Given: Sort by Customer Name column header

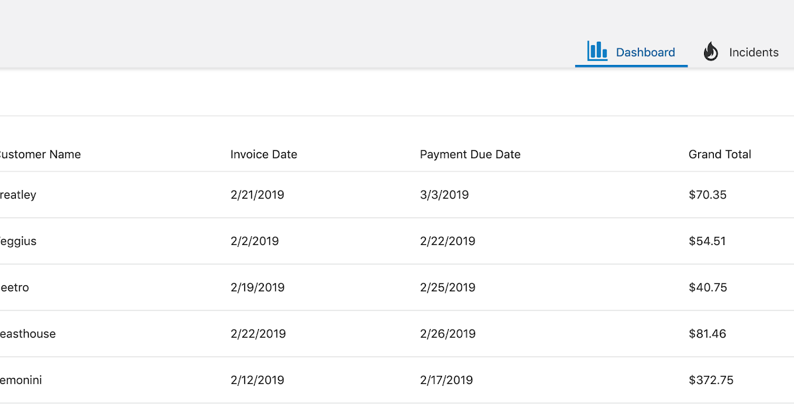Looking at the screenshot, I should click(40, 154).
